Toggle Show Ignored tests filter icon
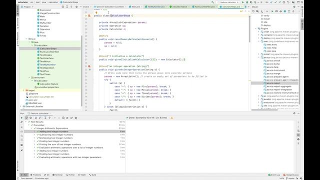This screenshot has width=320, height=180. [x=30, y=118]
